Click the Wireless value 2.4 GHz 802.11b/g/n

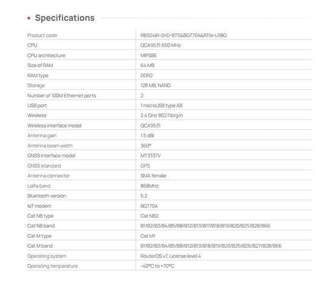click(162, 115)
